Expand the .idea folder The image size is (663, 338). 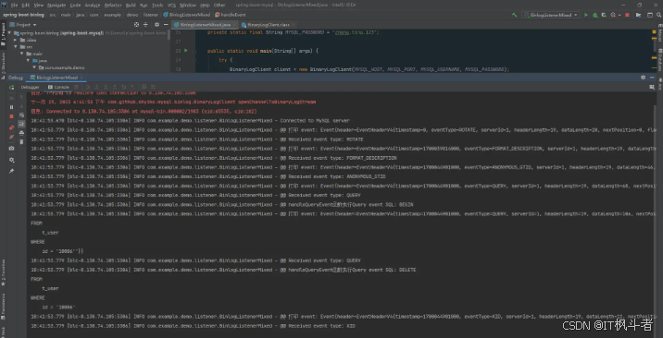[x=16, y=40]
